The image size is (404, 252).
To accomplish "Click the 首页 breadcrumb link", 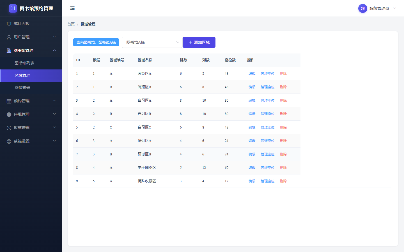I will (71, 24).
